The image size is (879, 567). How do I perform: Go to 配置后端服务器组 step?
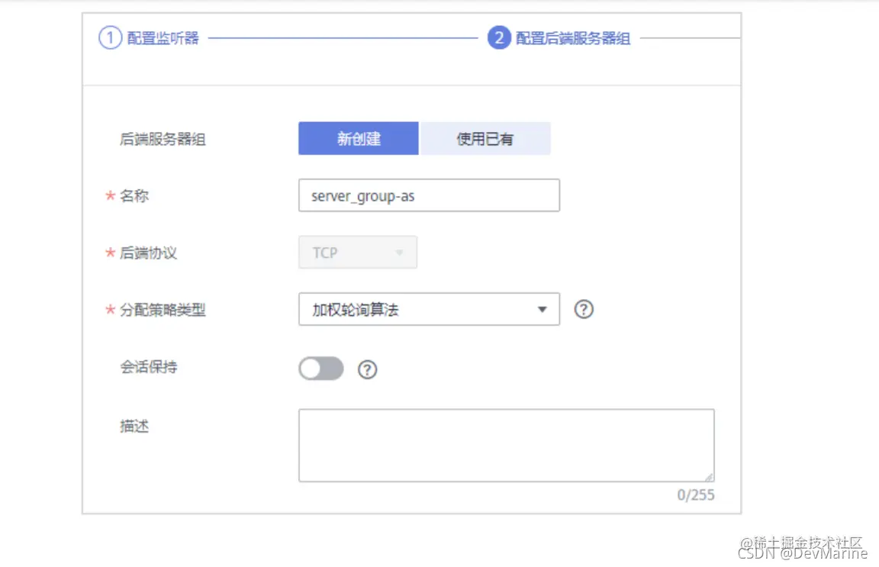572,38
